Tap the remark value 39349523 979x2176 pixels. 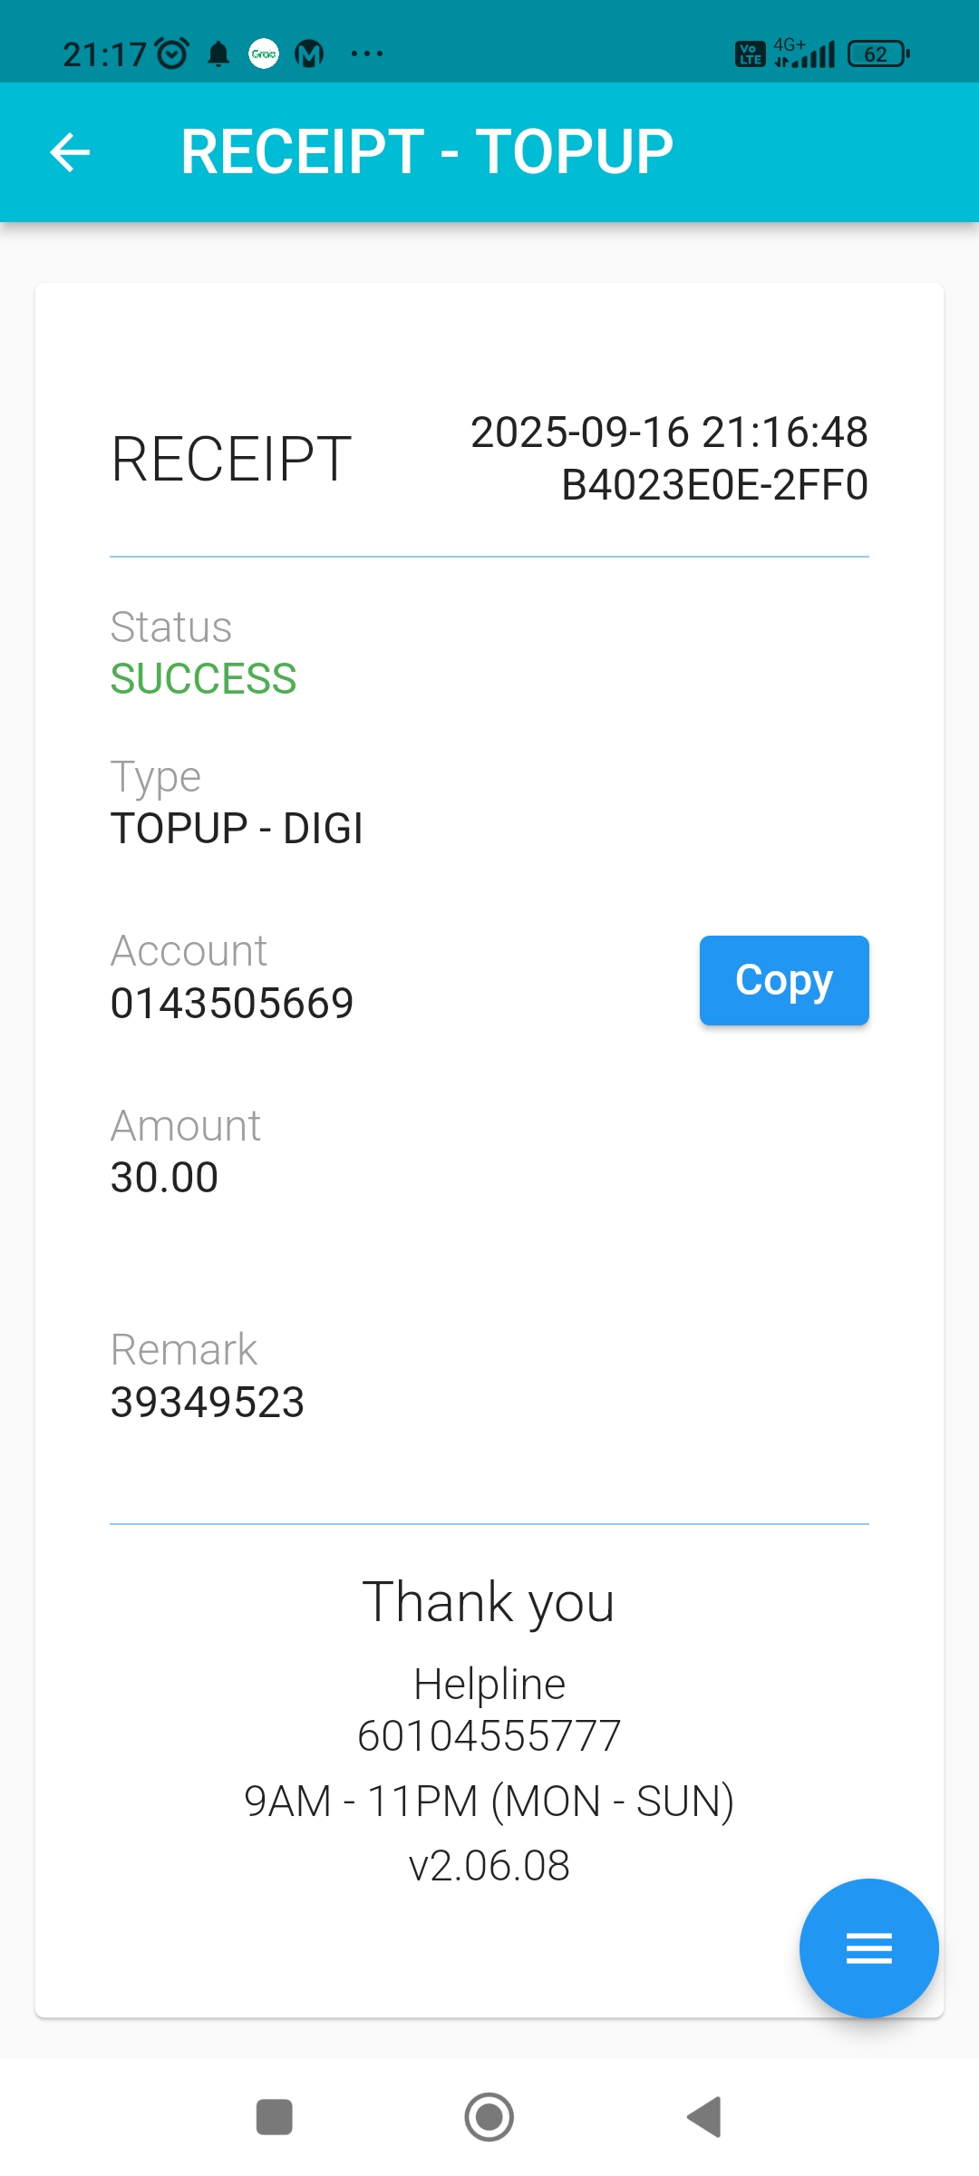pyautogui.click(x=208, y=1402)
